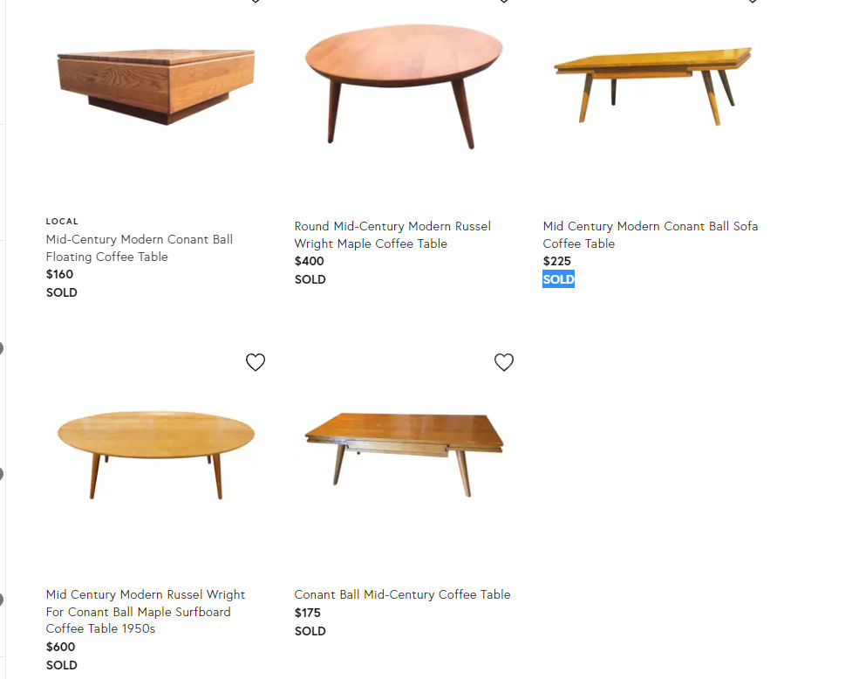Click the $160 price
This screenshot has height=679, width=859.
click(59, 274)
